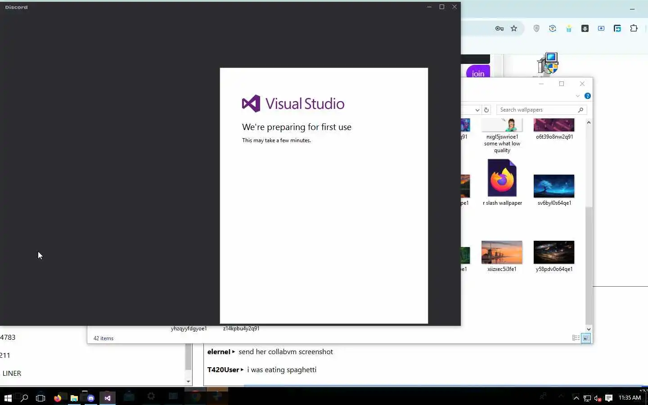Click the 42 items status text
The width and height of the screenshot is (648, 405).
[103, 338]
